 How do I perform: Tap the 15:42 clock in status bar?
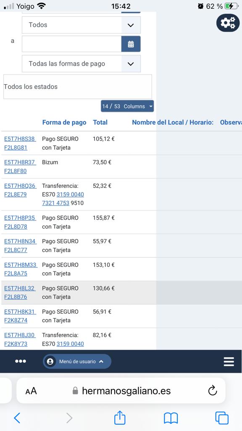pos(121,6)
